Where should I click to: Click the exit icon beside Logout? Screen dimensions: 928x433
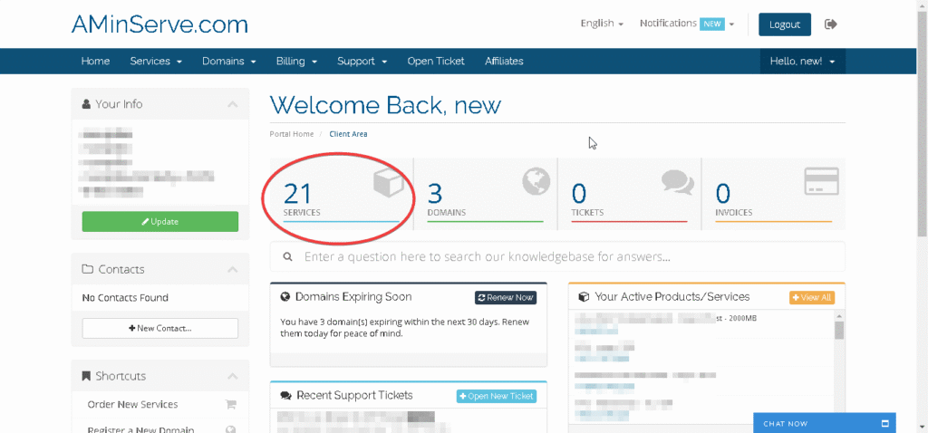(831, 24)
